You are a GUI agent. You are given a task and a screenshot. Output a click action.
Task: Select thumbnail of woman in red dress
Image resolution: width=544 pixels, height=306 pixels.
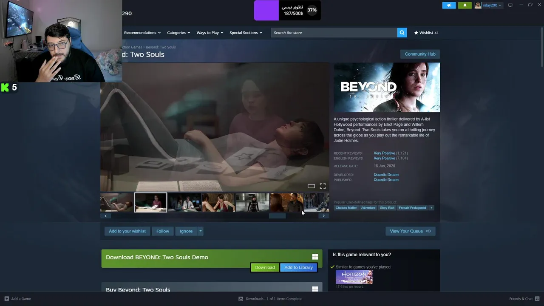[218, 202]
